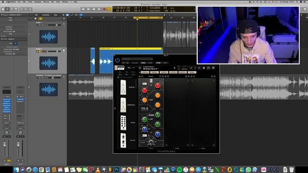Collapse the Track Audio 4 inspector section

point(2,39)
